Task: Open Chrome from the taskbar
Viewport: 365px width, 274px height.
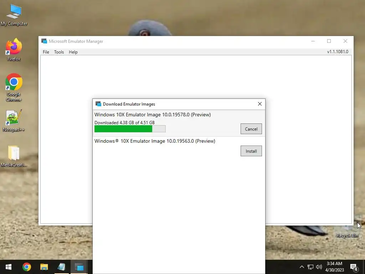Action: (26, 267)
